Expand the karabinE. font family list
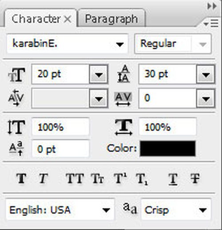Screen dimensions: 222x230 point(119,44)
